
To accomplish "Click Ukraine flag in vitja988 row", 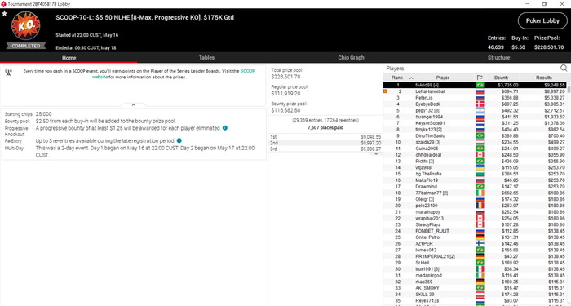I will click(x=480, y=167).
